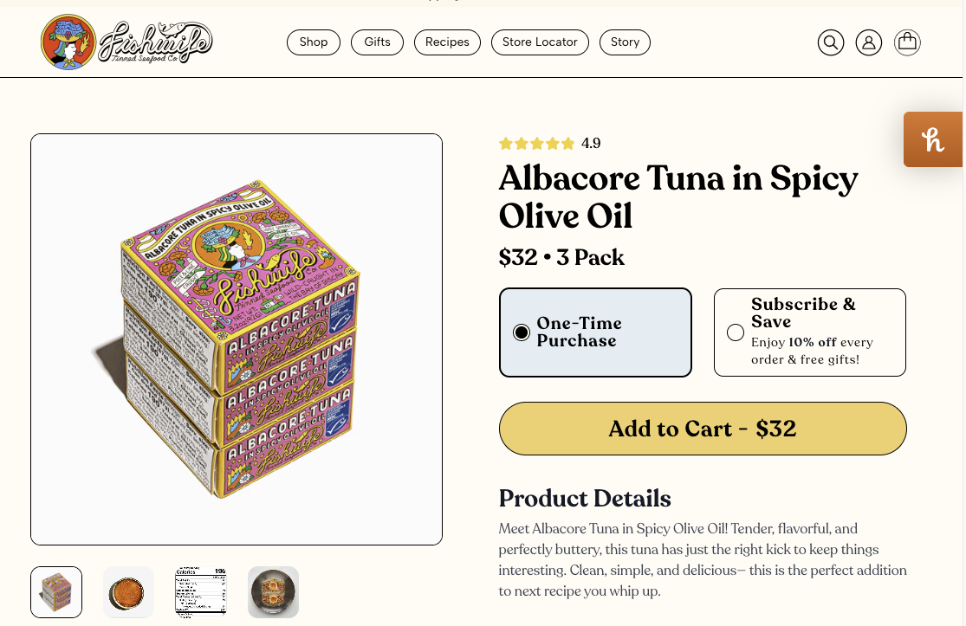Click the 4.9 rating number
This screenshot has width=966, height=626.
click(591, 144)
